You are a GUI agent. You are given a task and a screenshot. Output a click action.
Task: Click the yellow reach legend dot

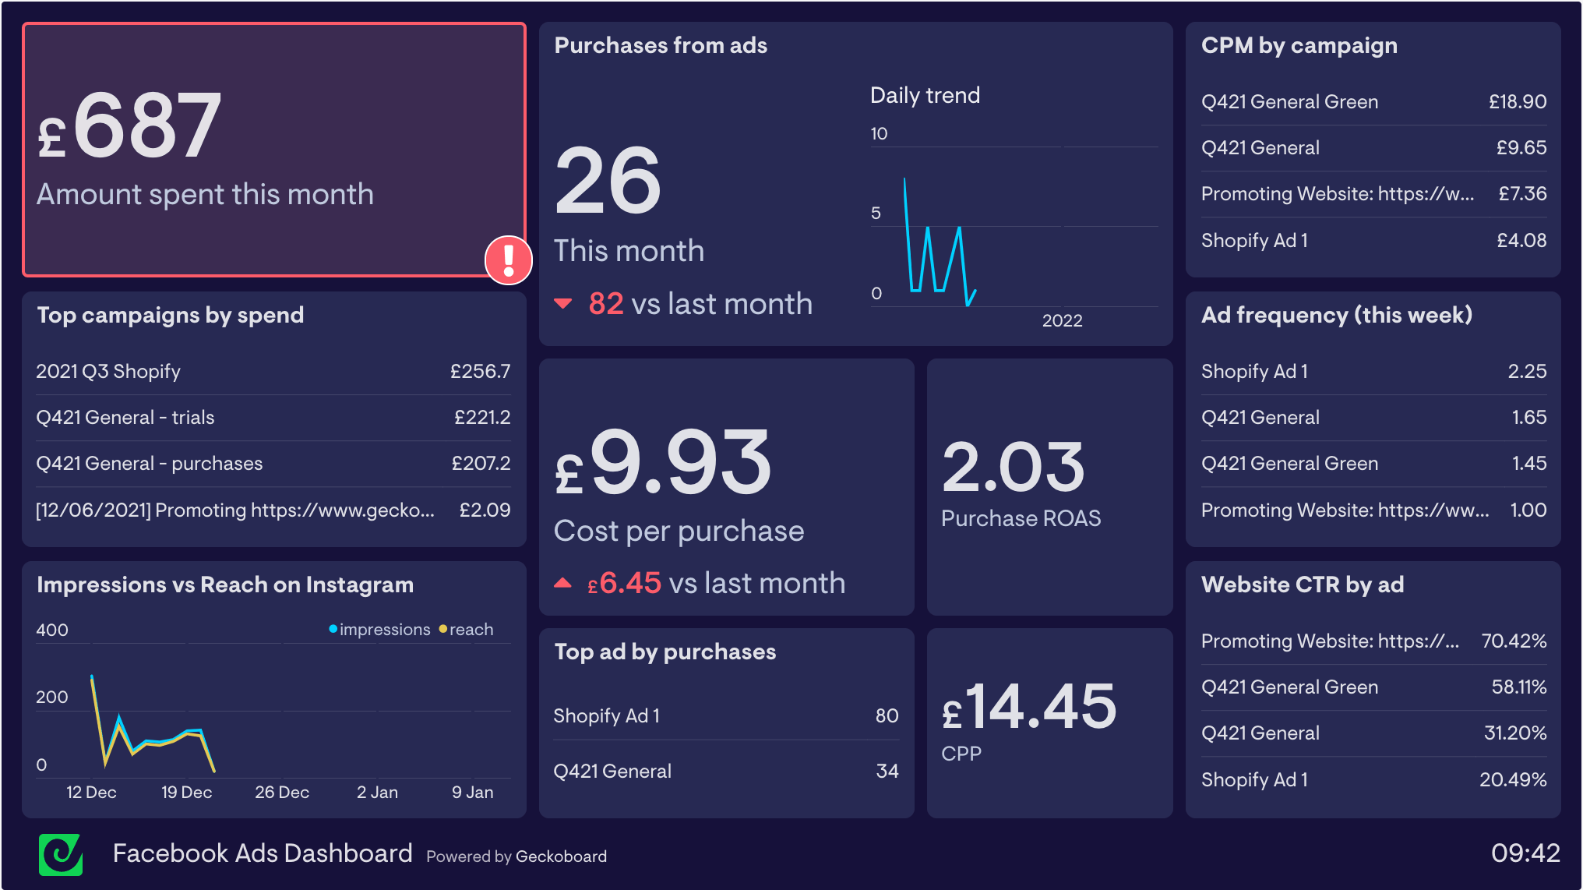pyautogui.click(x=443, y=629)
